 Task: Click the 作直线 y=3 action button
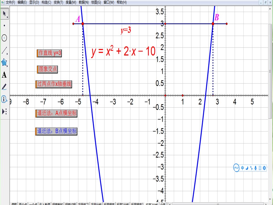(x=49, y=53)
